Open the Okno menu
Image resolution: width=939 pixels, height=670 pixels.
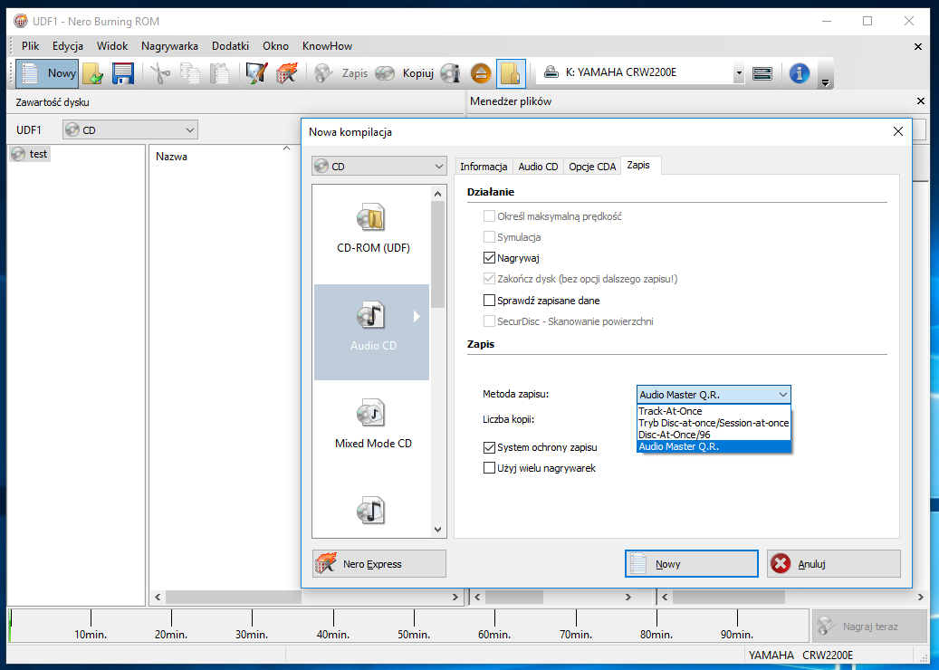tap(275, 46)
